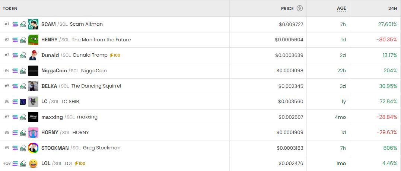Open the maxxing token link
Screen dimensions: 401x171
tap(52, 117)
